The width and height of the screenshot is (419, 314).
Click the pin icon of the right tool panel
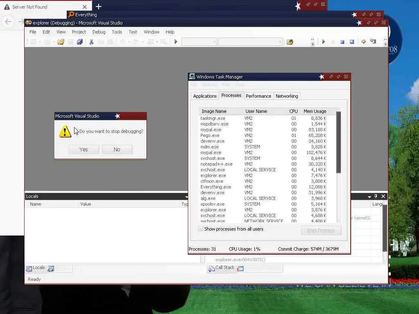click(376, 196)
